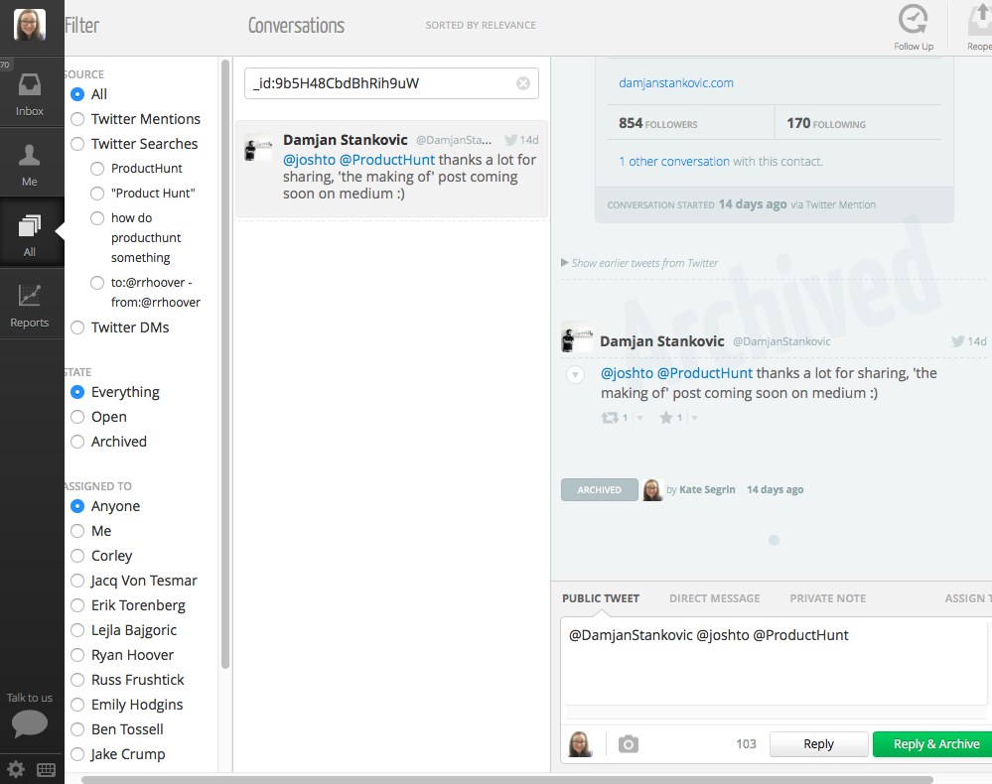Image resolution: width=992 pixels, height=784 pixels.
Task: Filter by assignee Ryan Hoover
Action: [77, 654]
